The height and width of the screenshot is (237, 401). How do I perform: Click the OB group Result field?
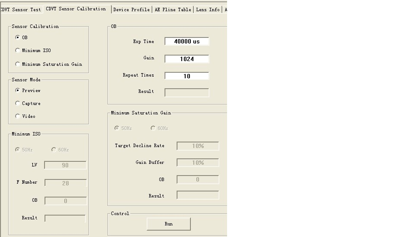(187, 92)
